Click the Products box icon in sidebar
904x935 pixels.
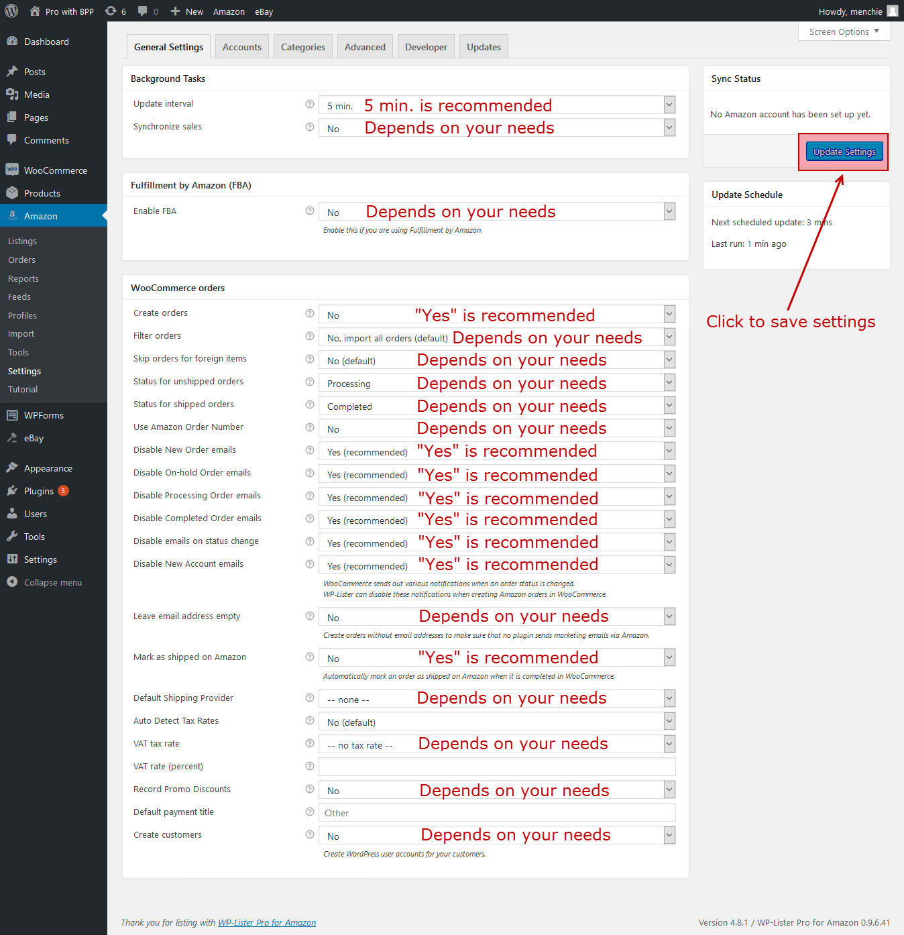coord(12,192)
